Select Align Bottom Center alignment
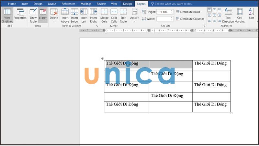Viewport: 259px width, 146px height. click(214, 20)
